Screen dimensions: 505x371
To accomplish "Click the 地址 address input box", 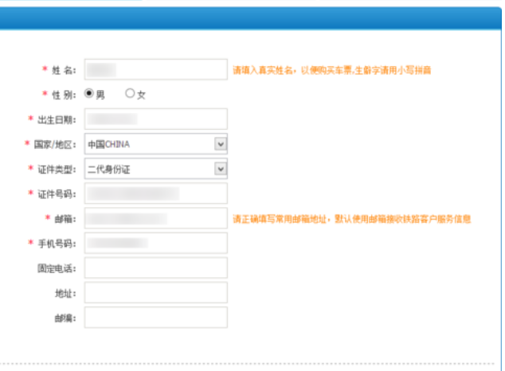I will point(155,292).
